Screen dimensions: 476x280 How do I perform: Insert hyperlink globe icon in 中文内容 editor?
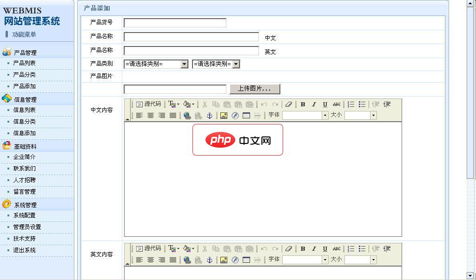(x=187, y=116)
